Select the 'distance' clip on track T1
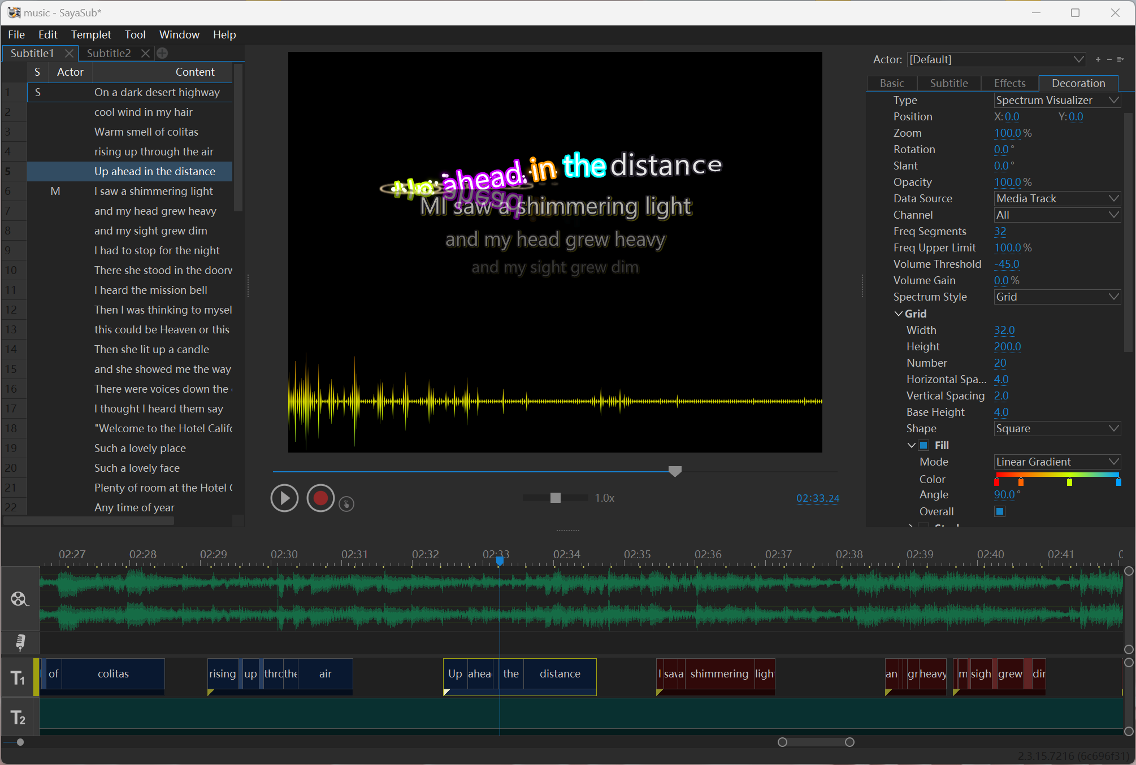 coord(560,673)
